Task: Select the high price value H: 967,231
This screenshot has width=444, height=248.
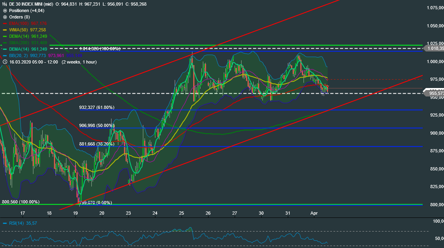Action: (89, 4)
